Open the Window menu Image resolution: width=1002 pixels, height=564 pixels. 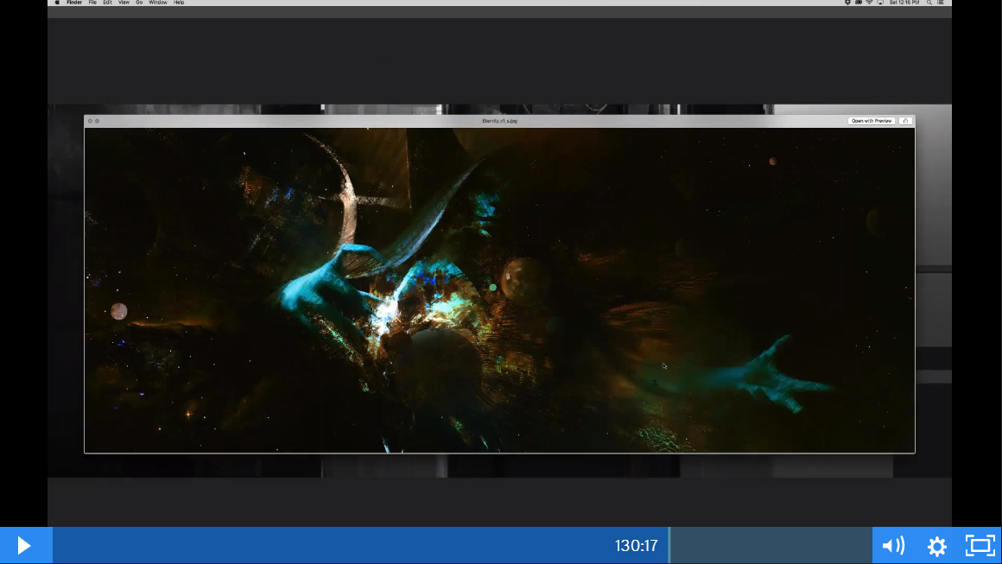[158, 3]
